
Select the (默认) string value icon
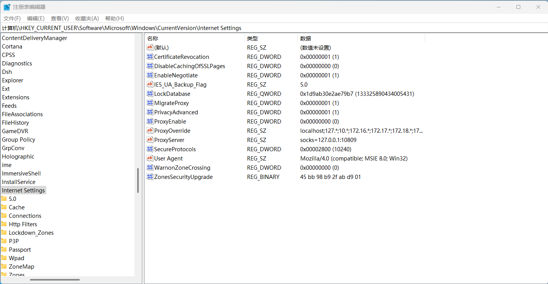[150, 47]
